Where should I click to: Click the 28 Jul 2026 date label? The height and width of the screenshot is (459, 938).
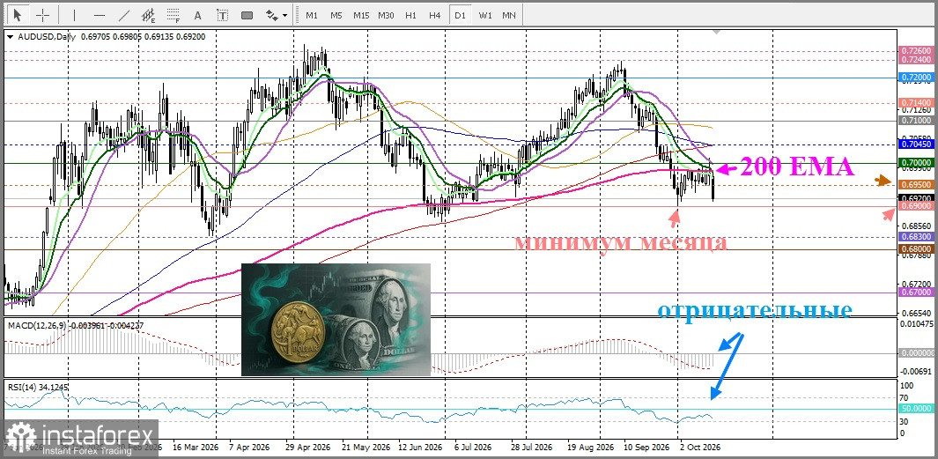point(530,447)
